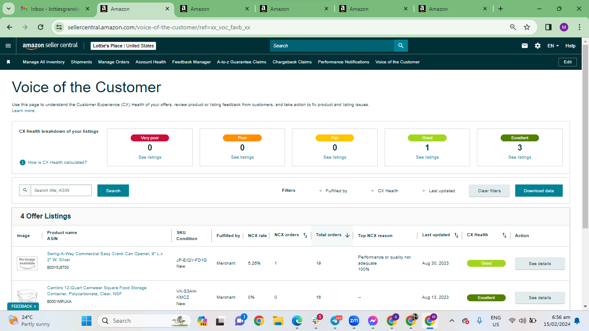The image size is (589, 331).
Task: Open the Learn more link
Action: point(23,111)
